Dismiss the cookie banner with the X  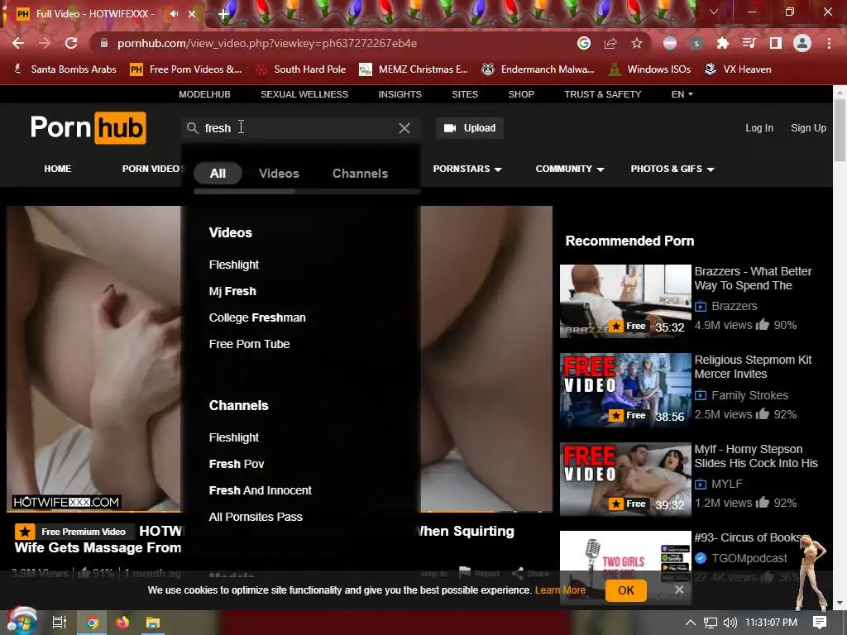[x=679, y=590]
